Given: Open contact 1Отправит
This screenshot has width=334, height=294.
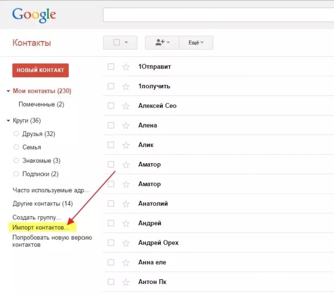Looking at the screenshot, I should (x=155, y=67).
